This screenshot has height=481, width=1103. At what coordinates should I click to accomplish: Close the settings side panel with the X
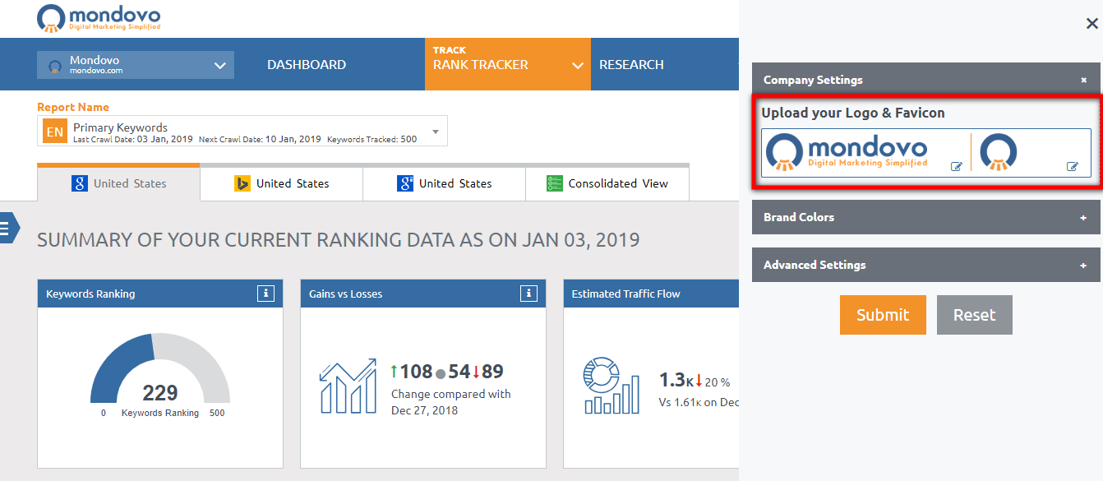click(1091, 24)
